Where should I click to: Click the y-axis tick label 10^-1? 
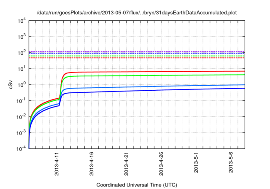(x=22, y=101)
